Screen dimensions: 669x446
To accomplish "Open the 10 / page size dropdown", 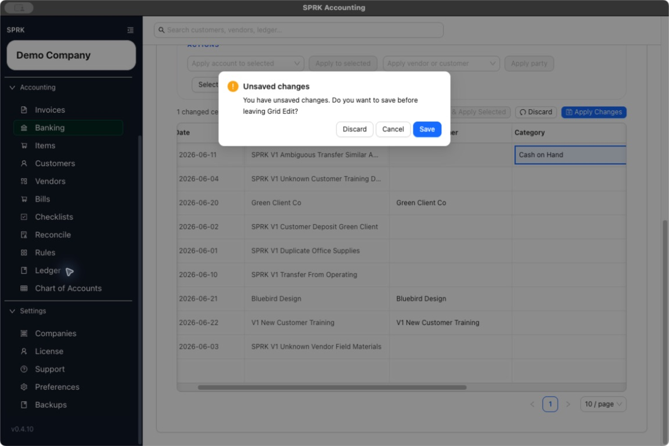I will tap(603, 404).
